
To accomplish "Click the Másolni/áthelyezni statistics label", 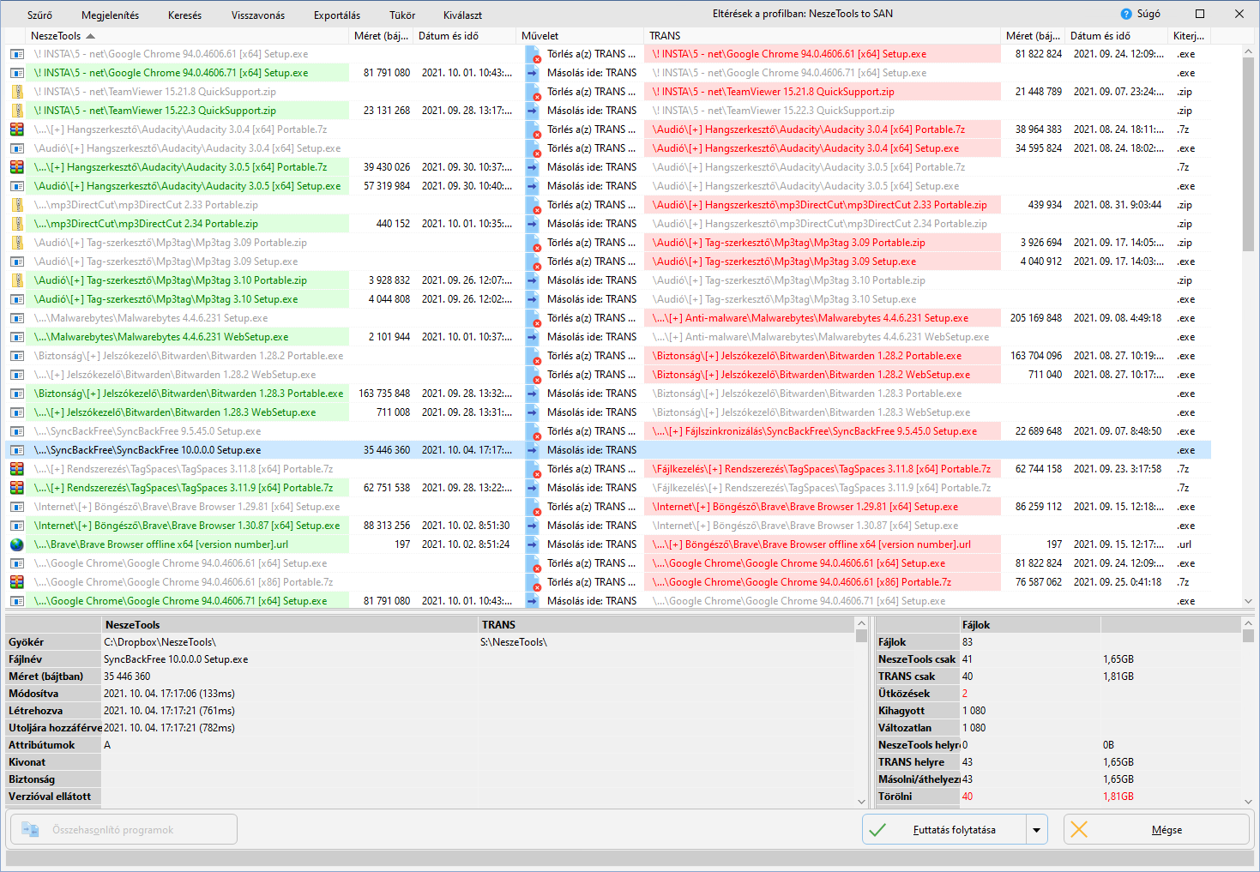I will pos(919,779).
